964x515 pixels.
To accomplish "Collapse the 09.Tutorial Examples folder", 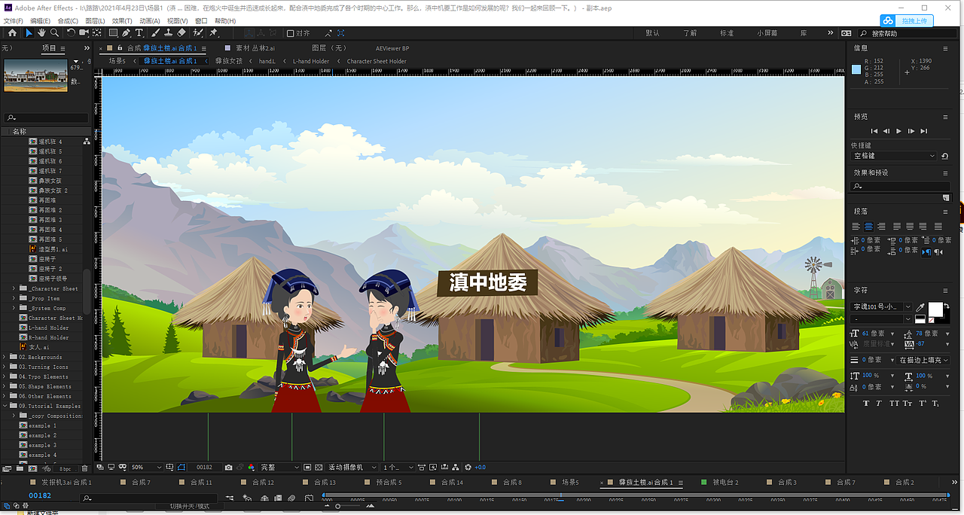I will pyautogui.click(x=5, y=406).
